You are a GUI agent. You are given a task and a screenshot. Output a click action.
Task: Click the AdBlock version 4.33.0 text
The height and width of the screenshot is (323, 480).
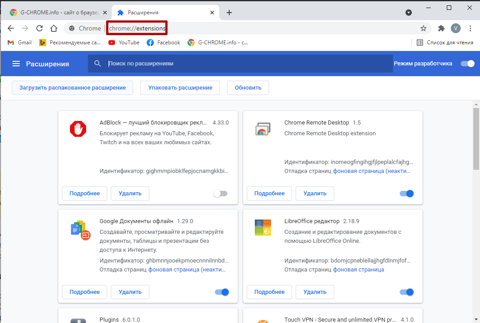(x=221, y=123)
